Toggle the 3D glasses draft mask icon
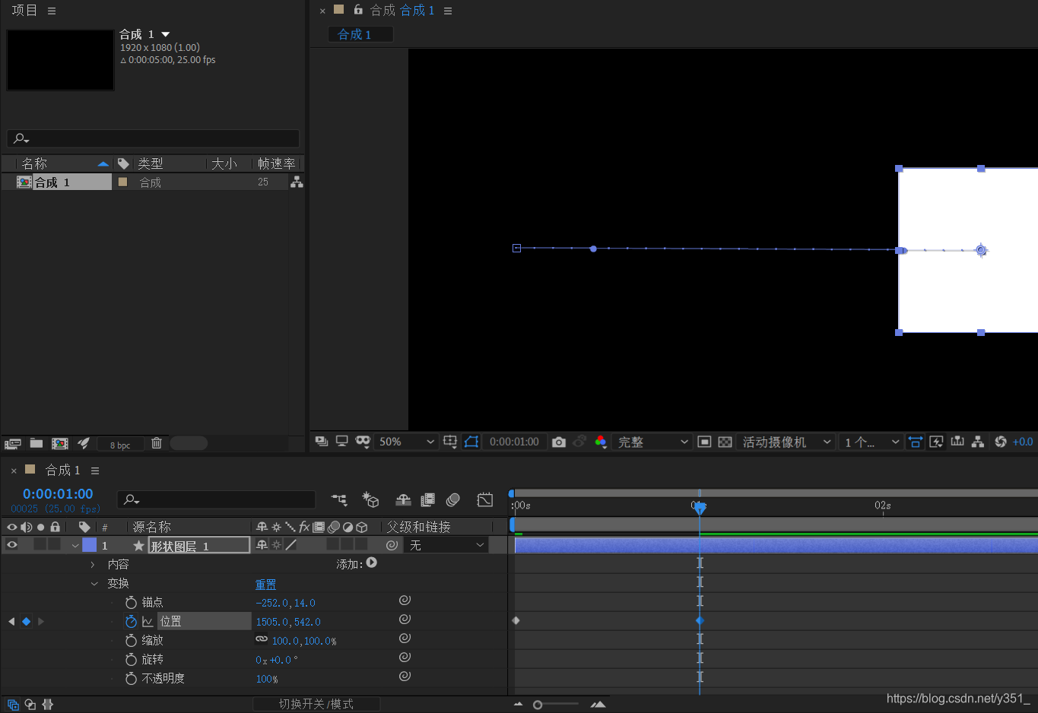Image resolution: width=1038 pixels, height=713 pixels. [363, 442]
